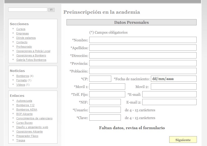This screenshot has width=207, height=146.
Task: Click the Datos Personales header bar
Action: point(131,22)
